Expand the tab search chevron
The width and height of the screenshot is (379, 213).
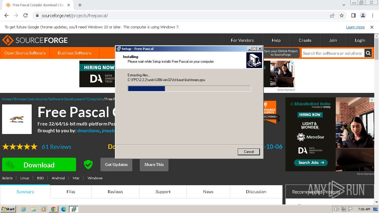(x=343, y=5)
